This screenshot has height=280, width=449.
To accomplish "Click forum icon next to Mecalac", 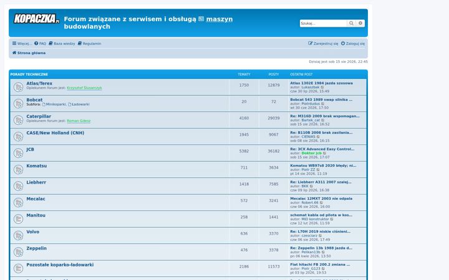I will pos(18,203).
